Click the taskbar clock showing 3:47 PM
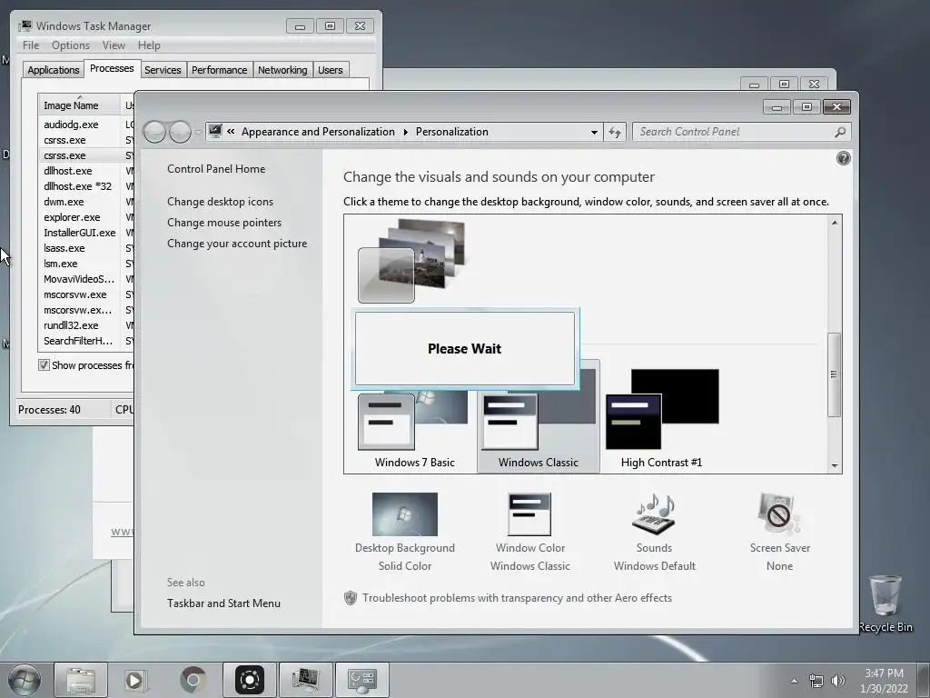The width and height of the screenshot is (930, 698). point(884,680)
